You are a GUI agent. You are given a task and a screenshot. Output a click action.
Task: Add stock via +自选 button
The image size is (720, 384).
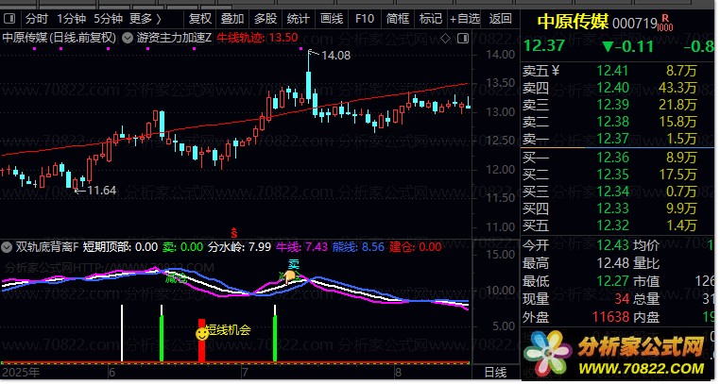465,19
